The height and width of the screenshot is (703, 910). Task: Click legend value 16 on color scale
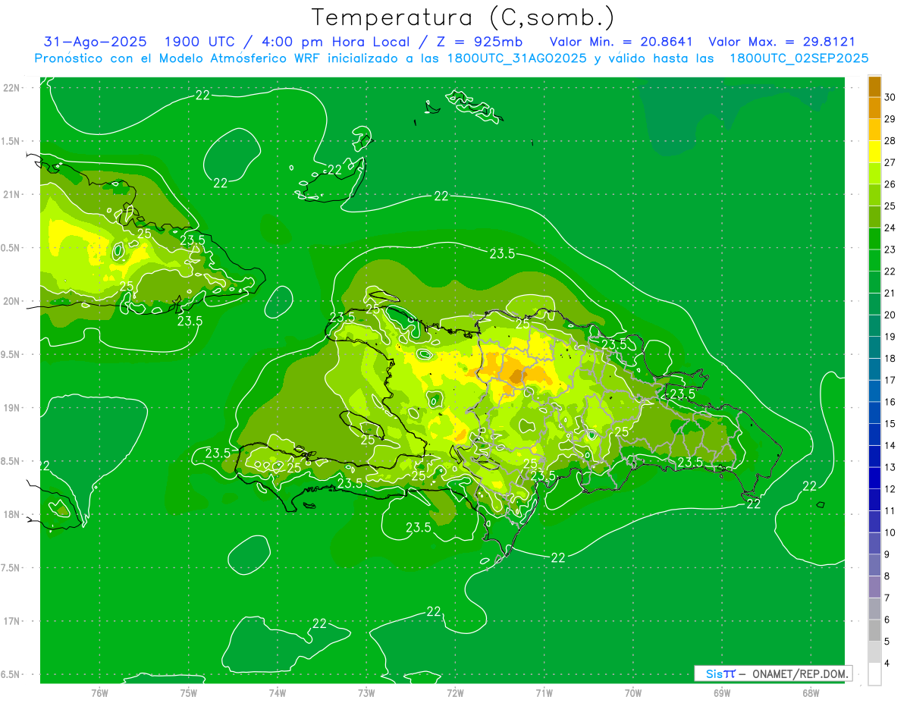[x=891, y=402]
